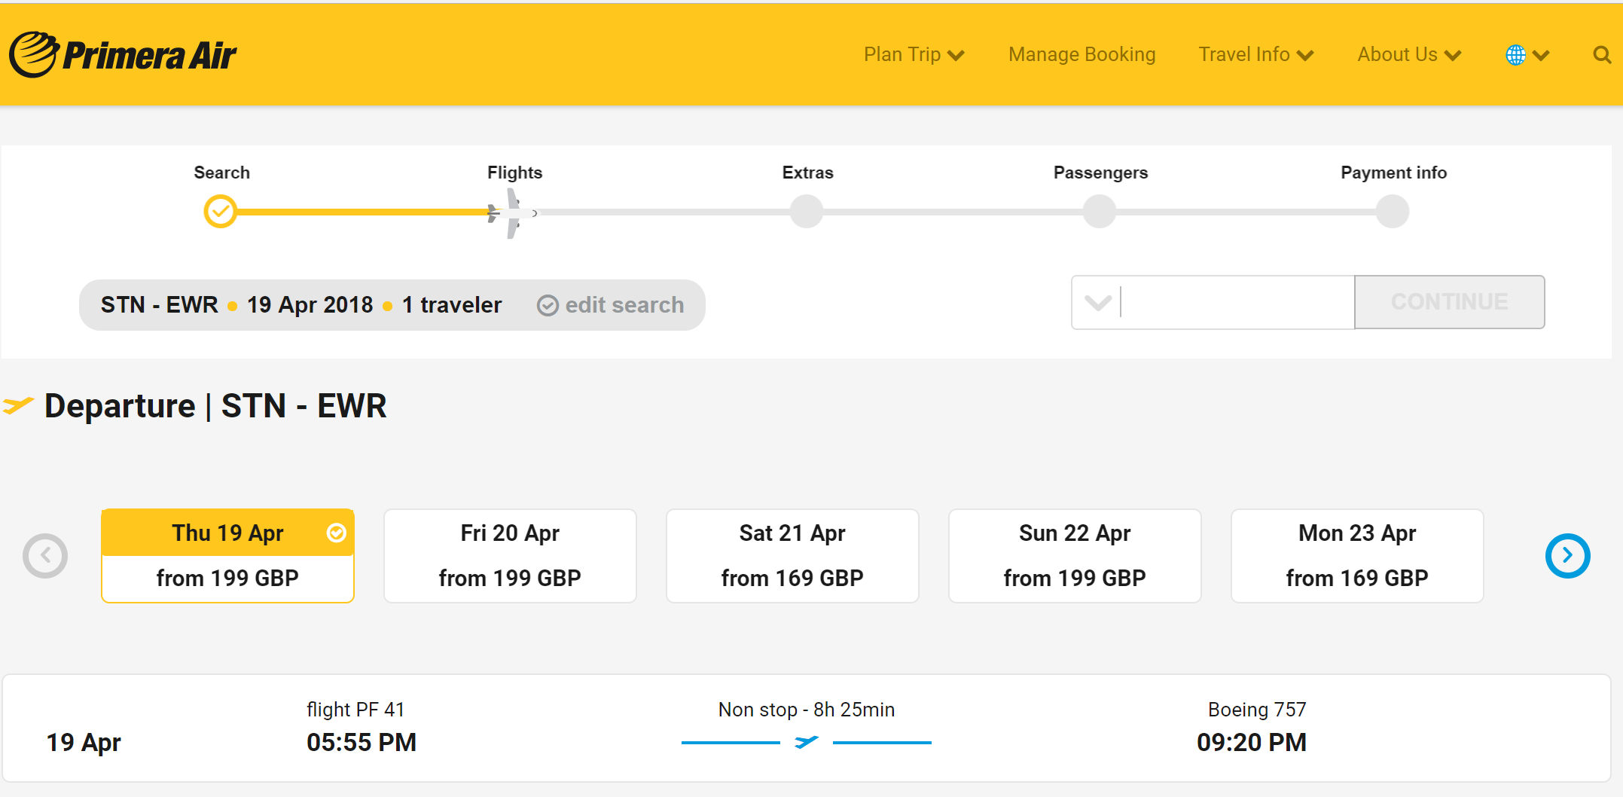The image size is (1623, 797).
Task: Expand the About Us menu
Action: pyautogui.click(x=1408, y=55)
